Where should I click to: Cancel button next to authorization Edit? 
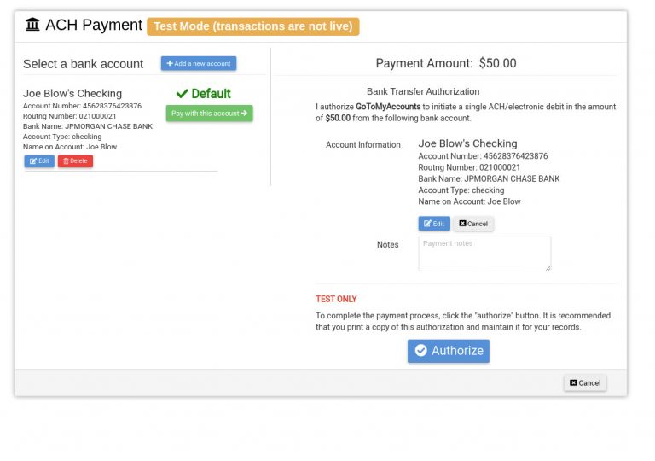tap(473, 224)
